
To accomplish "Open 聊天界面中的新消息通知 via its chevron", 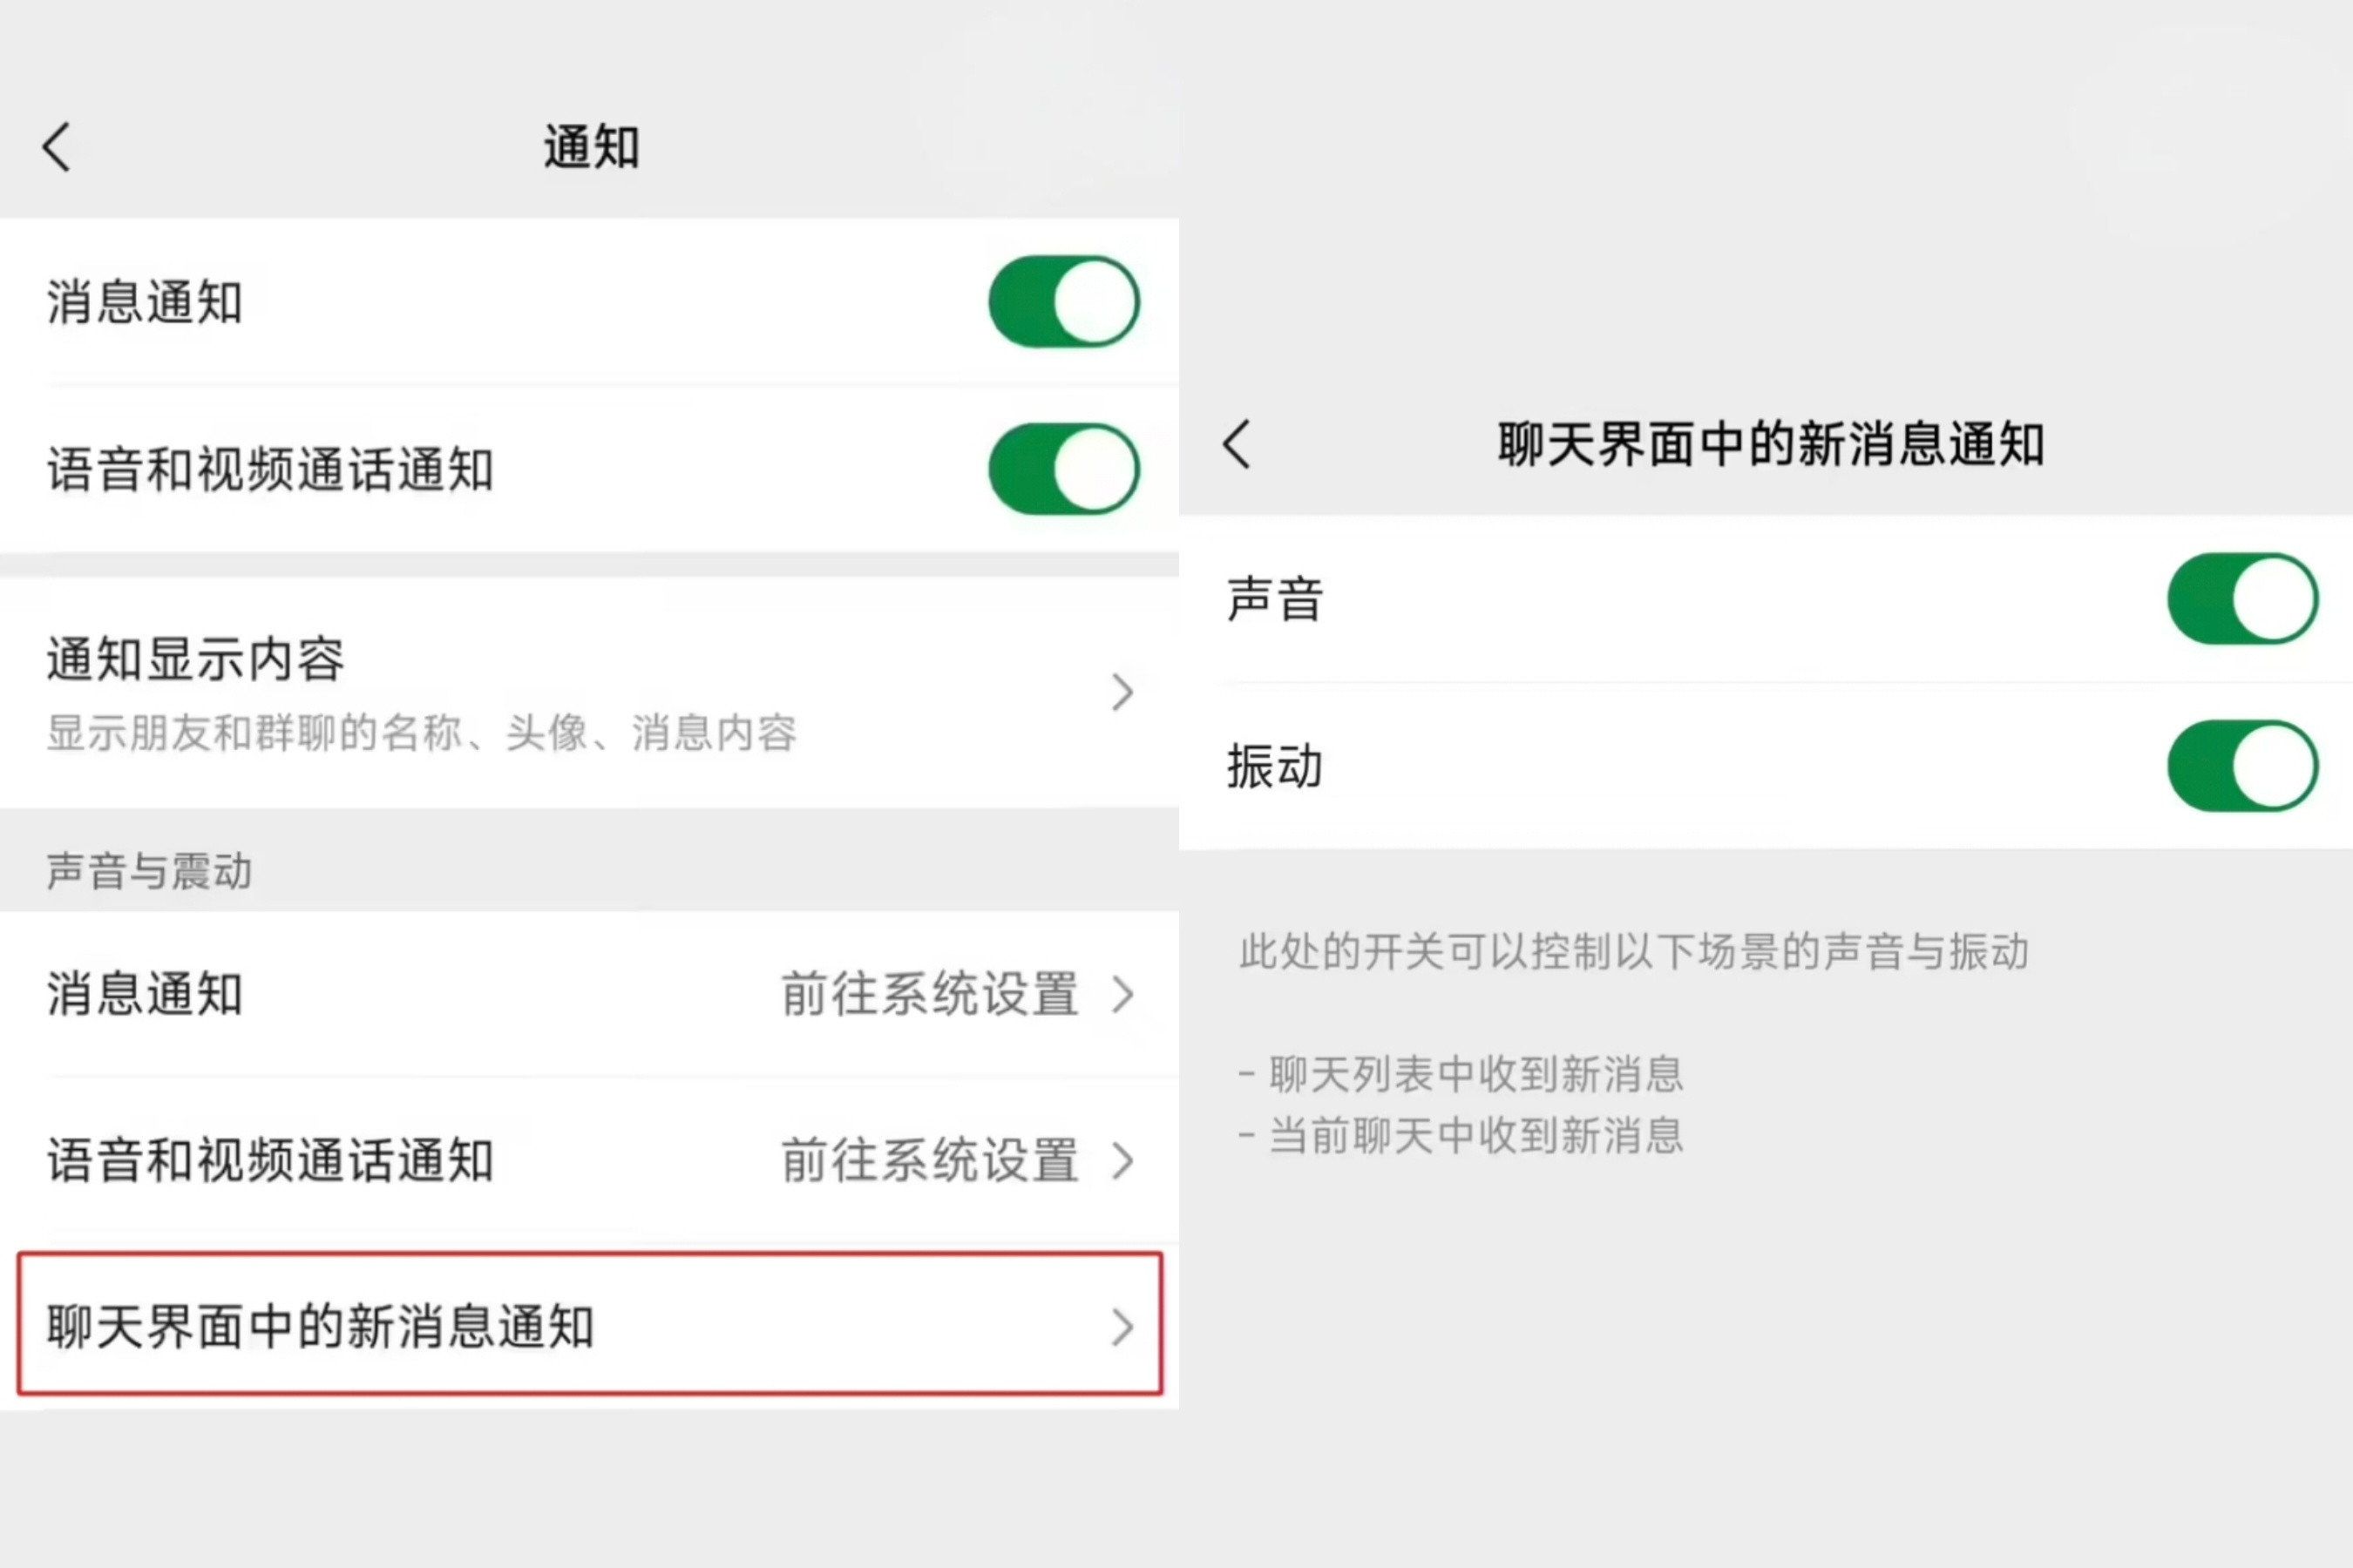I will click(x=1122, y=1328).
